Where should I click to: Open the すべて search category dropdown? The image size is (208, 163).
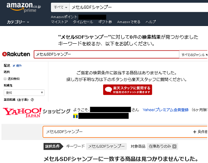pos(60,7)
